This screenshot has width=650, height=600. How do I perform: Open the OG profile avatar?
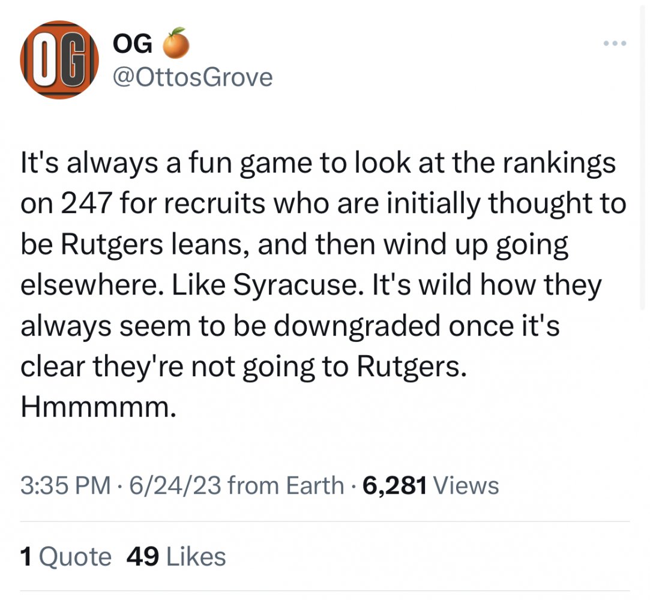click(59, 59)
